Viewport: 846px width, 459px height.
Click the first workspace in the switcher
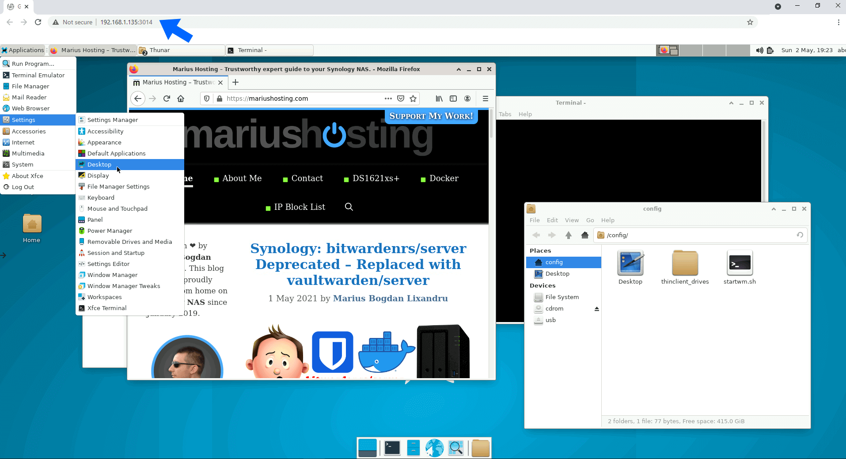(x=668, y=50)
